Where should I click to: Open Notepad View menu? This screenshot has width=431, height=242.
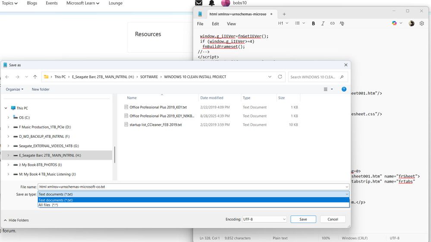click(231, 24)
